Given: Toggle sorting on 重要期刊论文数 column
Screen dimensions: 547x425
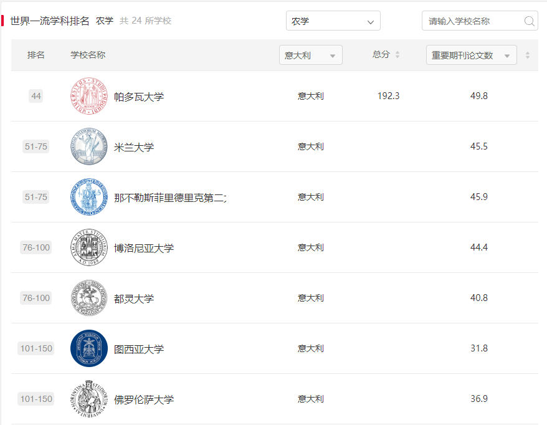Looking at the screenshot, I should click(x=526, y=55).
